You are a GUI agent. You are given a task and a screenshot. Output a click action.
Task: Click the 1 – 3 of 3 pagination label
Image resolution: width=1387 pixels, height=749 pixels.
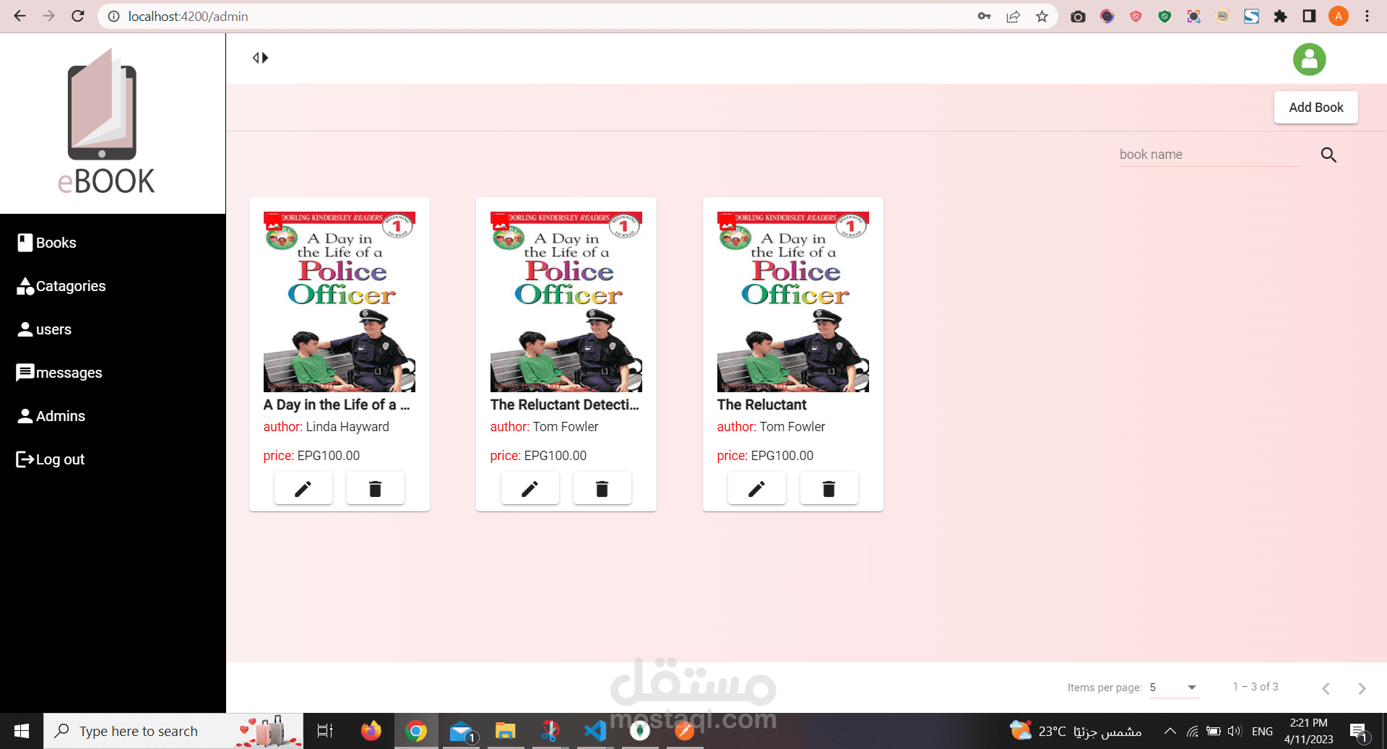click(1256, 687)
